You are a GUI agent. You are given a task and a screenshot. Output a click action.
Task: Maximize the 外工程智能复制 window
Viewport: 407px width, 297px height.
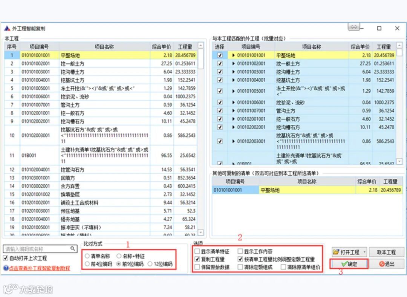[379, 28]
